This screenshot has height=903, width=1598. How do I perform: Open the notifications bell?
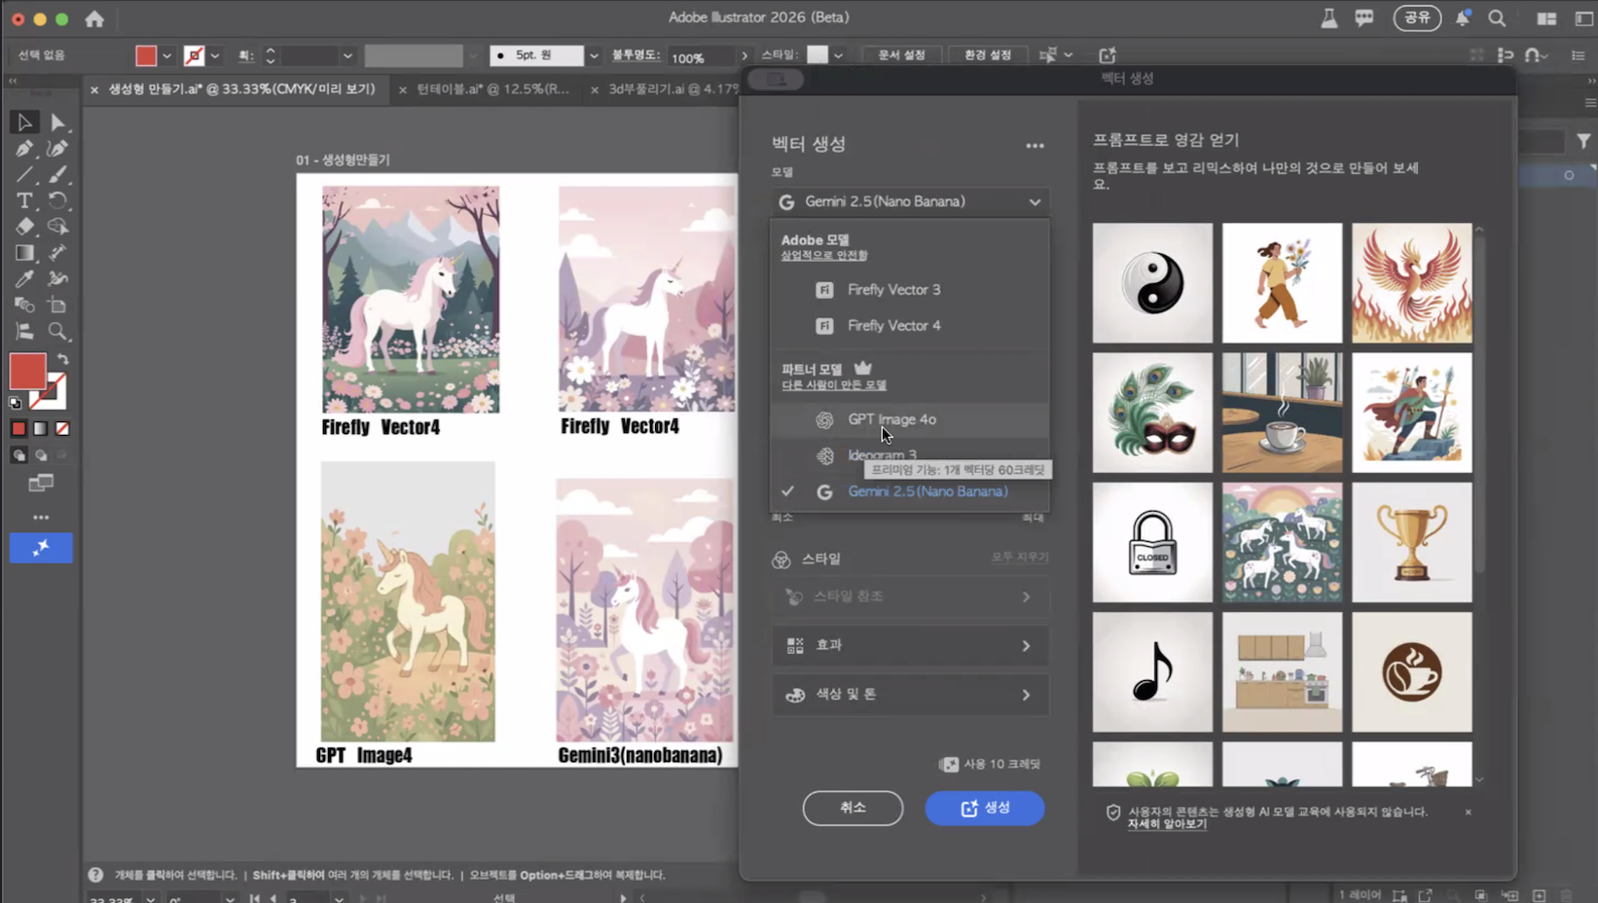pos(1463,18)
